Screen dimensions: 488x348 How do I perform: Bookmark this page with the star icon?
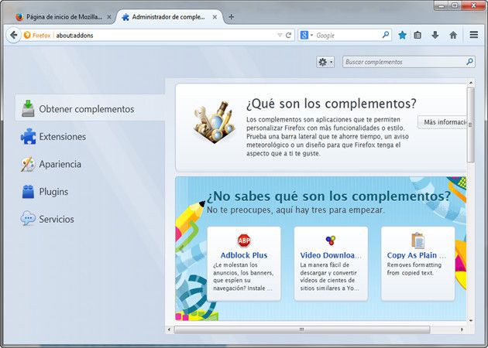(402, 35)
